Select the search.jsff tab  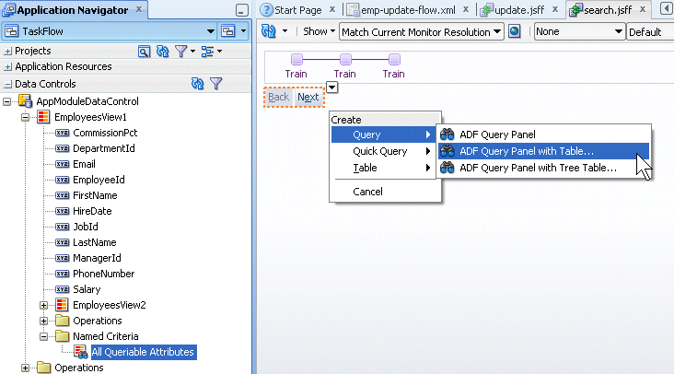[608, 10]
